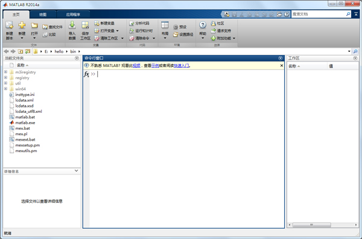Viewport: 362px width, 239px height.
Task: Click the 视频 link in the banner
Action: 137,66
